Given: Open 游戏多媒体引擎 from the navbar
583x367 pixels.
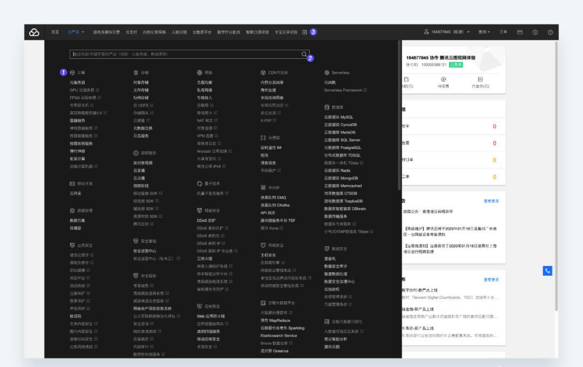Looking at the screenshot, I should [x=106, y=32].
